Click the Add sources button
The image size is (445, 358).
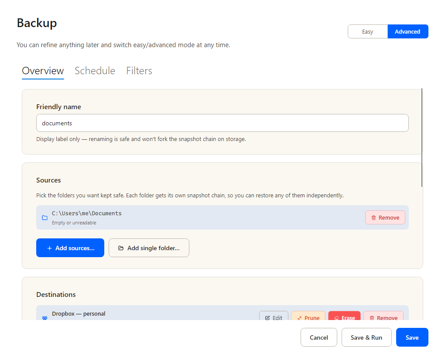click(70, 248)
